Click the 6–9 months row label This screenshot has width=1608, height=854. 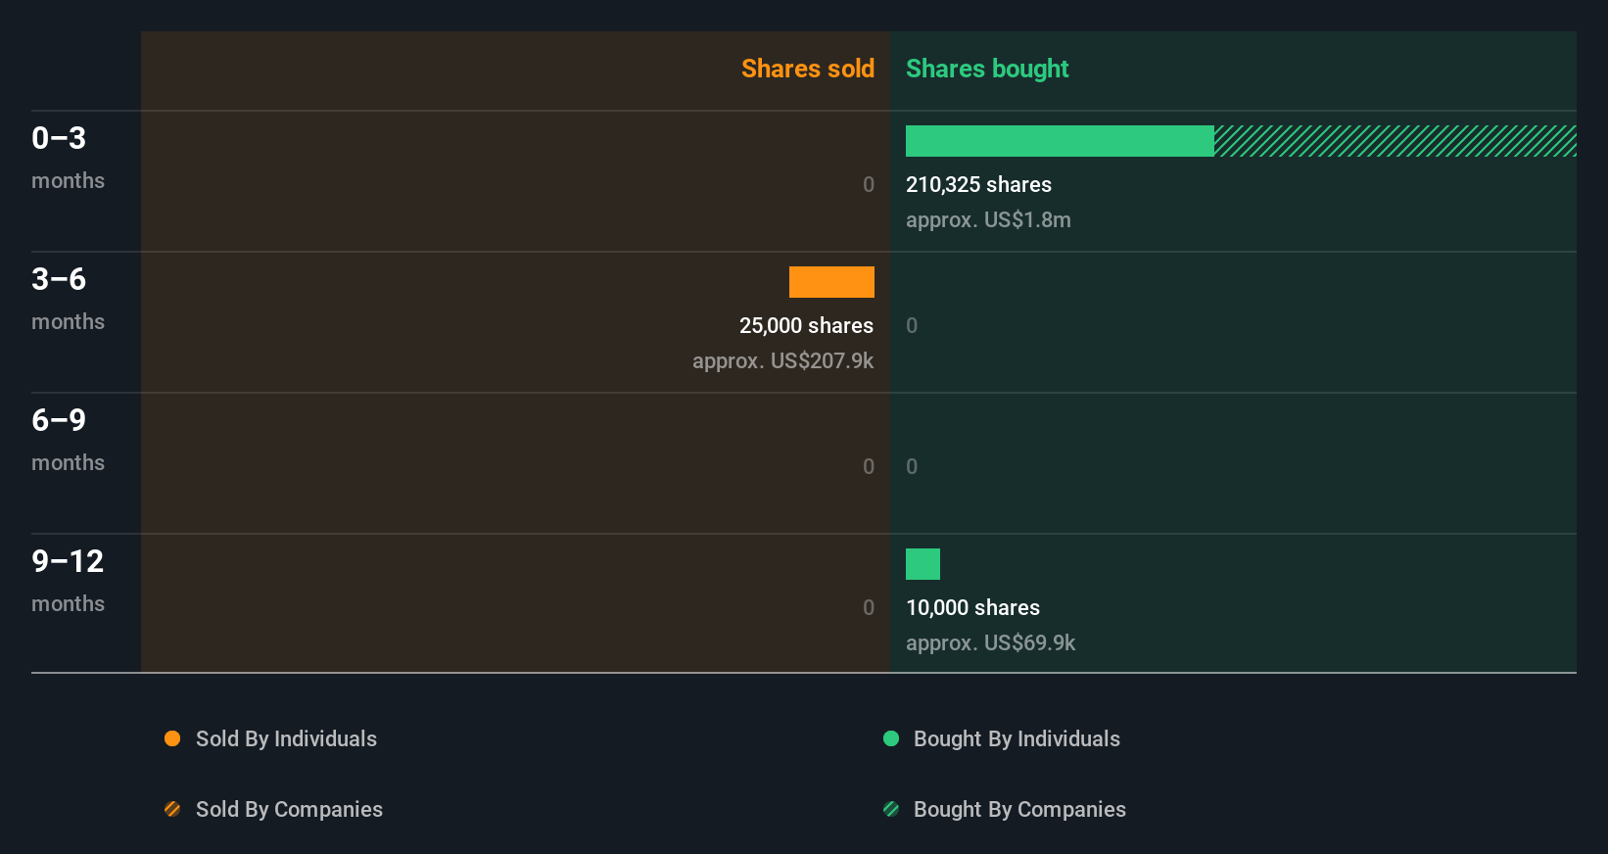68,439
